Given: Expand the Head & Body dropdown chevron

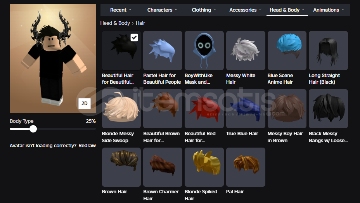Looking at the screenshot, I should (x=303, y=10).
